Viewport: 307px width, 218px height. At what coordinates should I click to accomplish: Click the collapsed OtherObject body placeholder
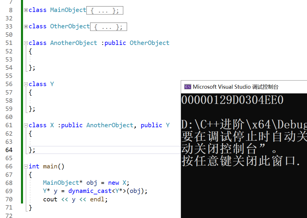click(108, 27)
